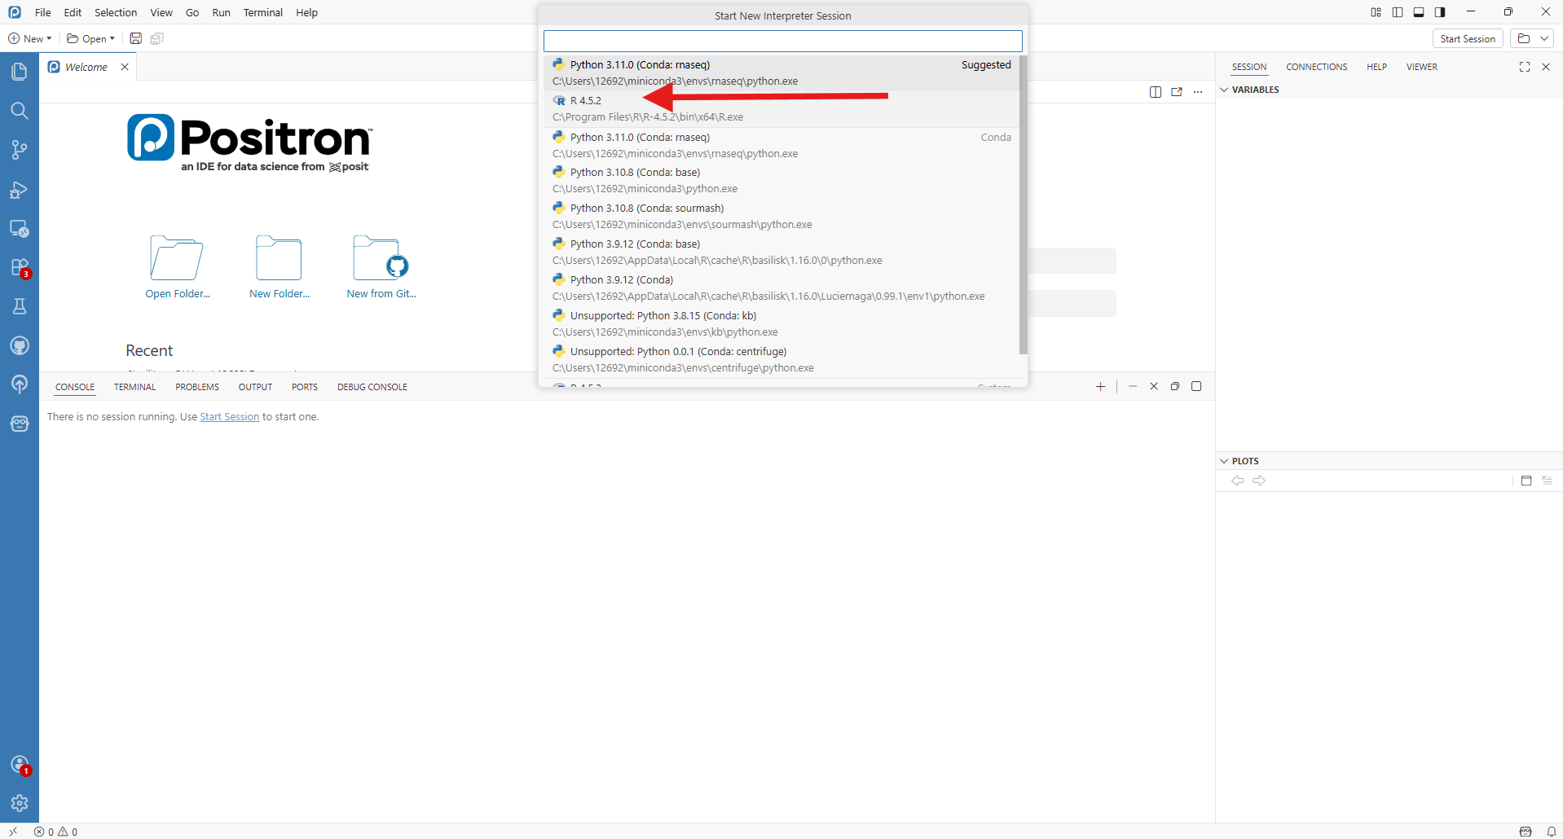Toggle the primary side bar layout

(x=1398, y=12)
